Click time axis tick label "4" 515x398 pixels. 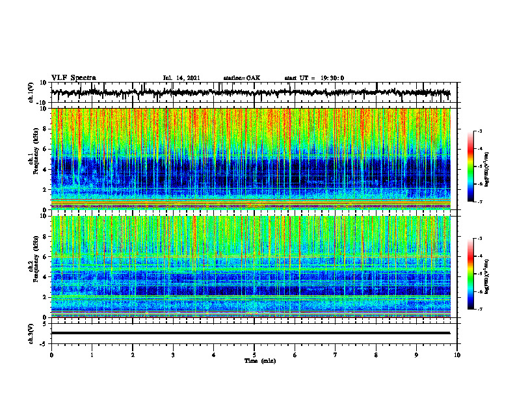(x=214, y=355)
